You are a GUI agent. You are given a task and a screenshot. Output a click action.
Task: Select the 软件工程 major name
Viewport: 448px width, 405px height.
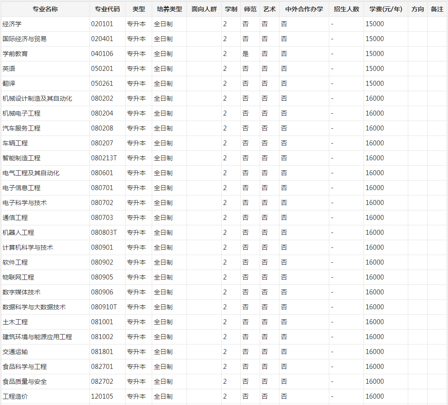pyautogui.click(x=15, y=262)
